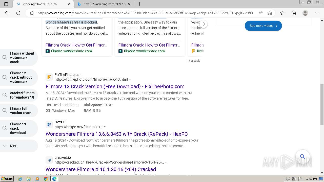The image size is (324, 182).
Task: Close the 'cracking filmora - Search' tab
Action: [69, 4]
